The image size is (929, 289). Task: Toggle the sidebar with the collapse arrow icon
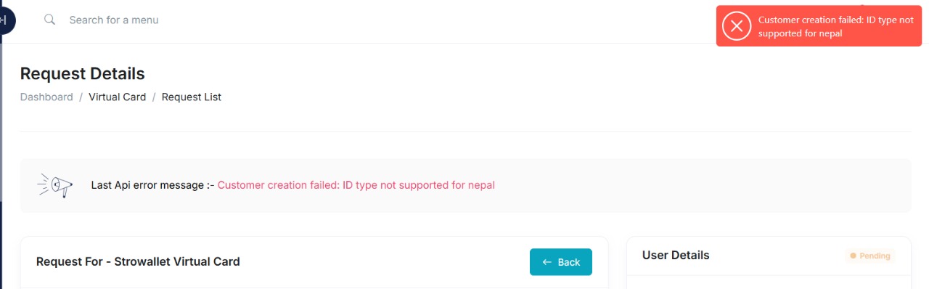pos(4,20)
